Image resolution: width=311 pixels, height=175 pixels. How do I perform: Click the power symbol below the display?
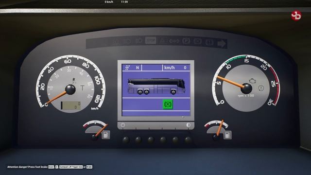point(123,125)
